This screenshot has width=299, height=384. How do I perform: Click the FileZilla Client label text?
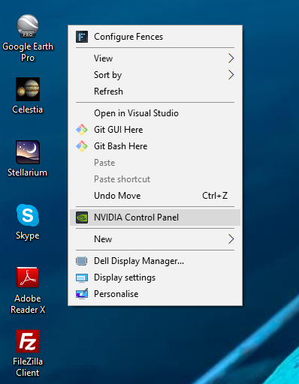[28, 367]
